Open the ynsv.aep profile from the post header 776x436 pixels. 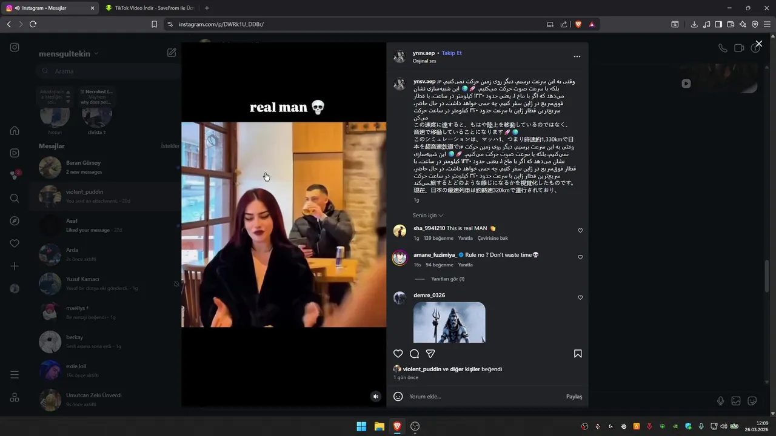424,53
